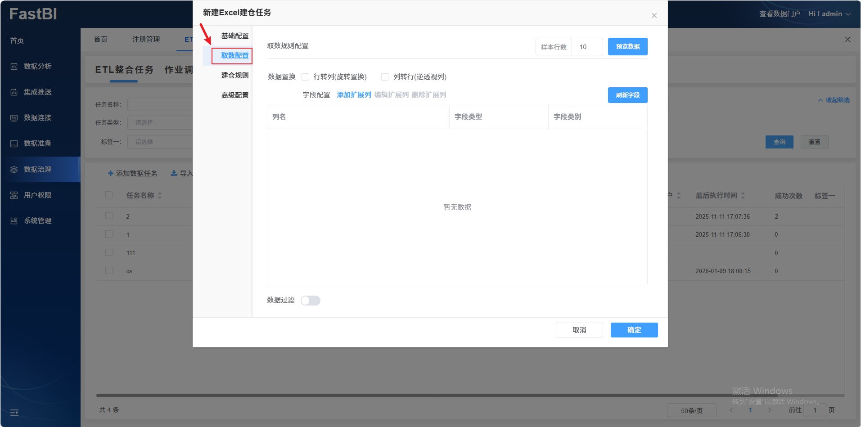The image size is (861, 427).
Task: Click the page 1 pagination number
Action: (x=750, y=410)
